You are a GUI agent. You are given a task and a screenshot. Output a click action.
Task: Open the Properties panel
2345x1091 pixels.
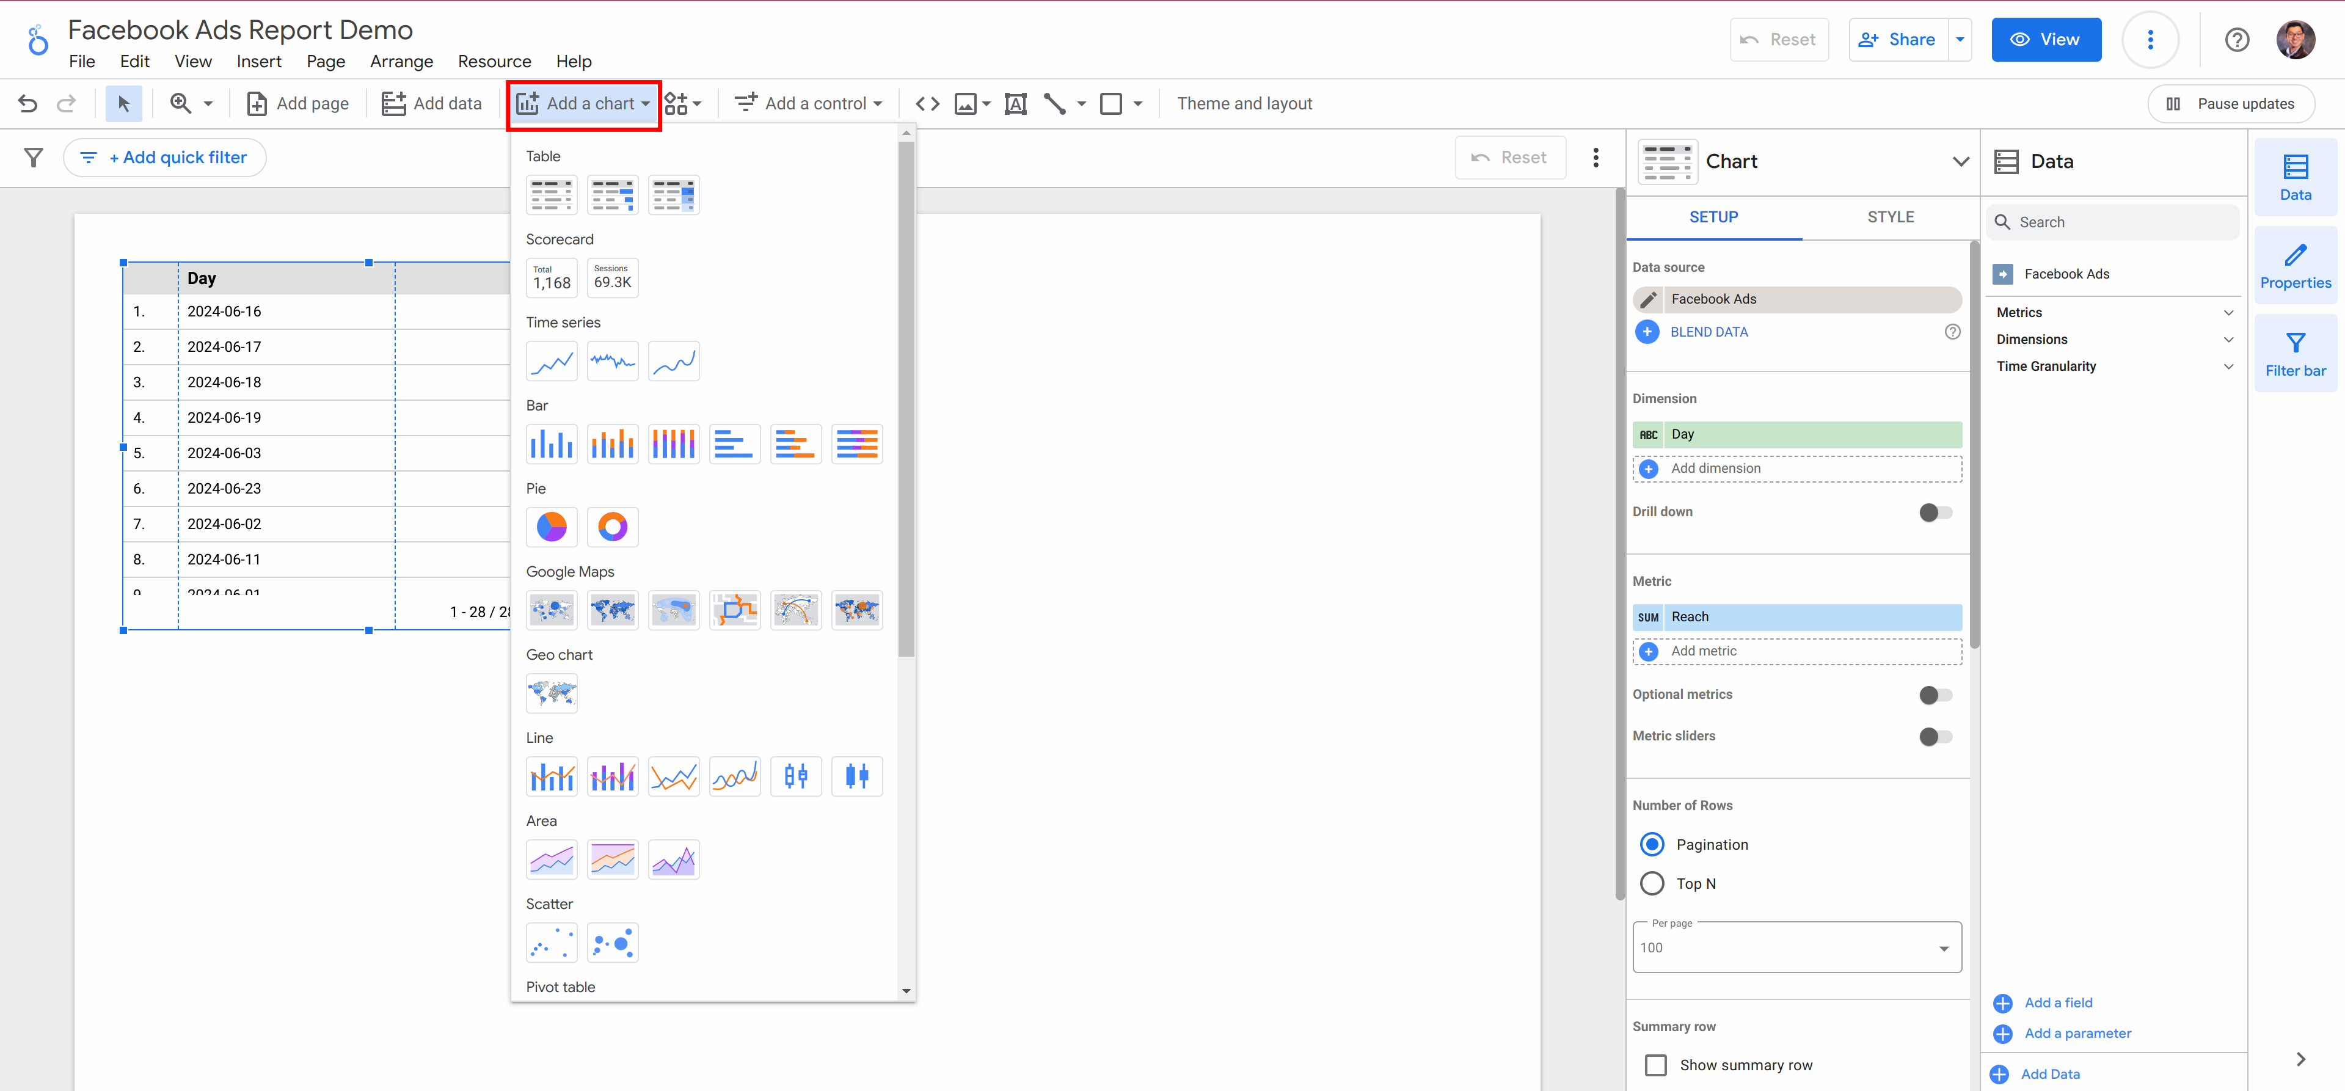point(2295,265)
